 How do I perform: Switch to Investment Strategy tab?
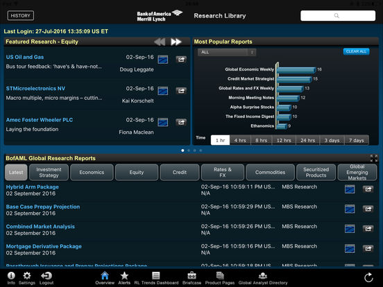pyautogui.click(x=49, y=173)
